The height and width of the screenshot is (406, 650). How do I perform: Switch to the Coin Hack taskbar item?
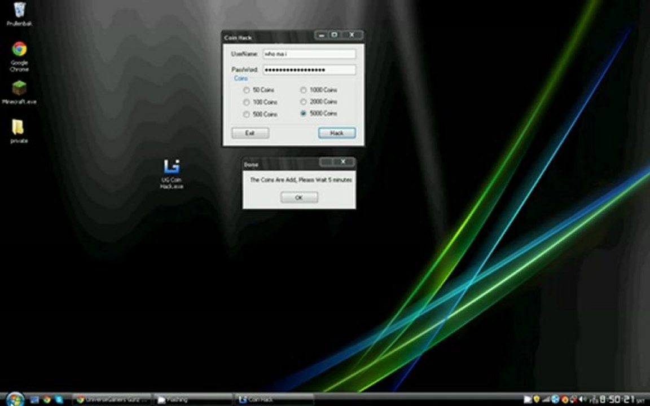[274, 400]
